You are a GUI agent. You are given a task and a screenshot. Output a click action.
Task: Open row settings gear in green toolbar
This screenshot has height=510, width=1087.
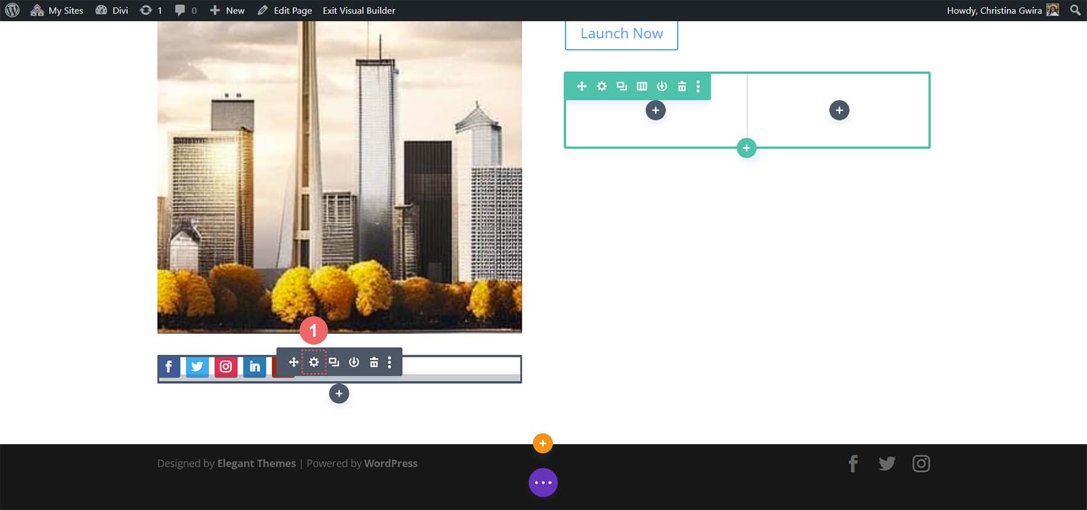tap(601, 86)
